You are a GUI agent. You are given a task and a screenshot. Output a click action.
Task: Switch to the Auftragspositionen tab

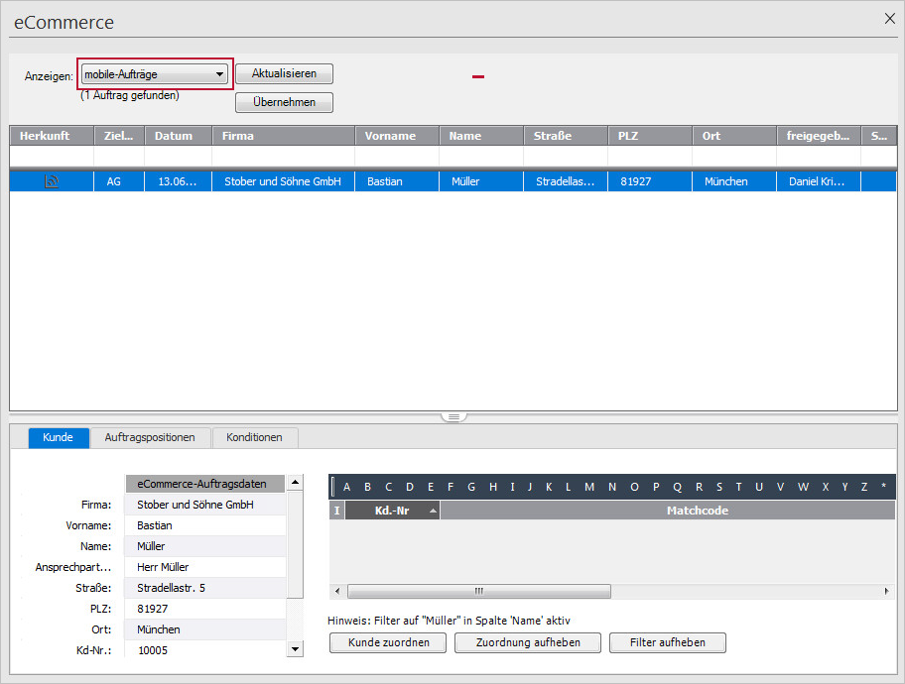tap(150, 438)
